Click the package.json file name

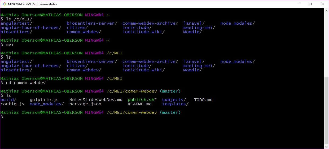pyautogui.click(x=85, y=104)
